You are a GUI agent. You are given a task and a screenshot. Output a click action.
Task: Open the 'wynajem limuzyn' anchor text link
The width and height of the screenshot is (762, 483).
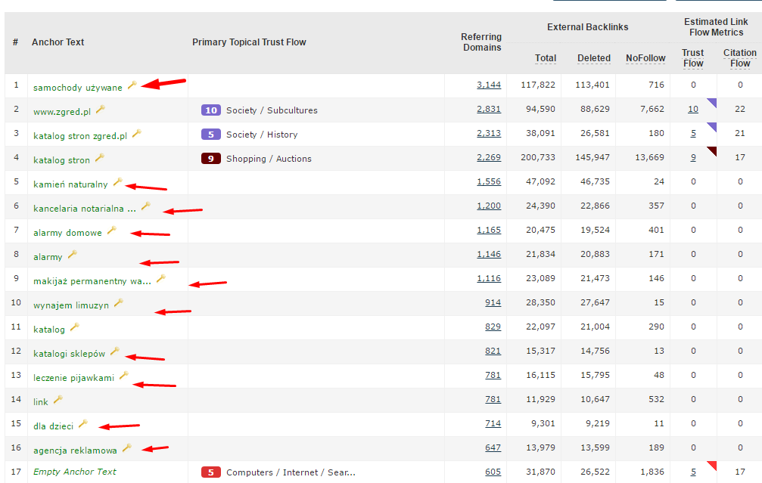(x=71, y=305)
